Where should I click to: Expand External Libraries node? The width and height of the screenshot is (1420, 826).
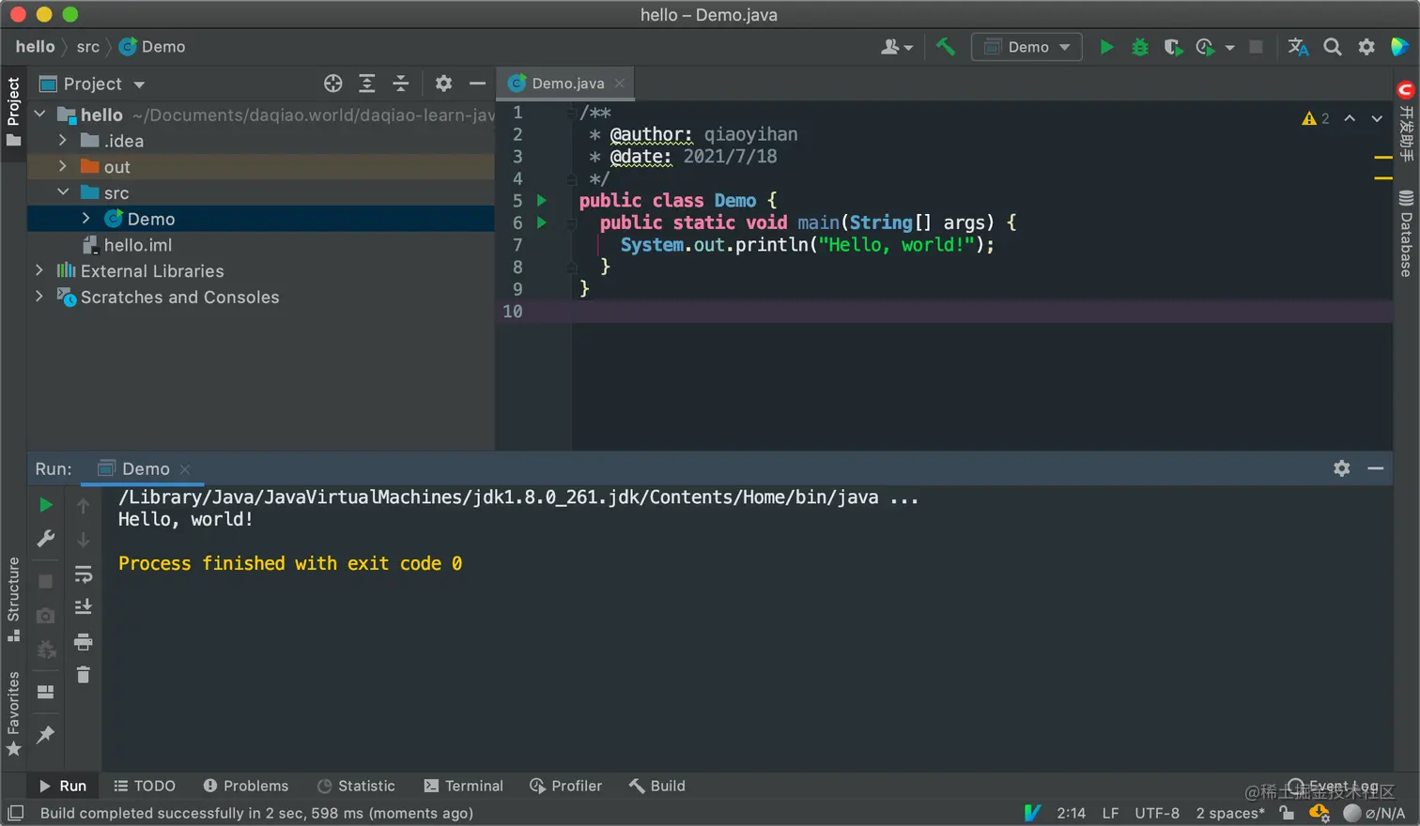pos(39,271)
